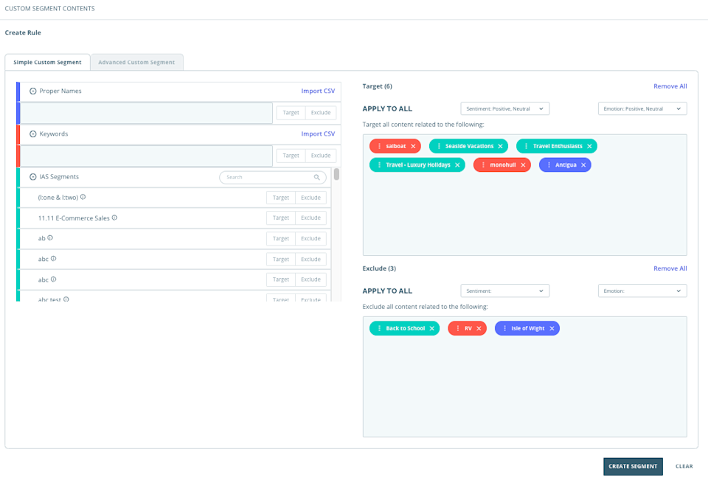Collapse the IAS Segments section
The width and height of the screenshot is (708, 483).
tap(32, 176)
